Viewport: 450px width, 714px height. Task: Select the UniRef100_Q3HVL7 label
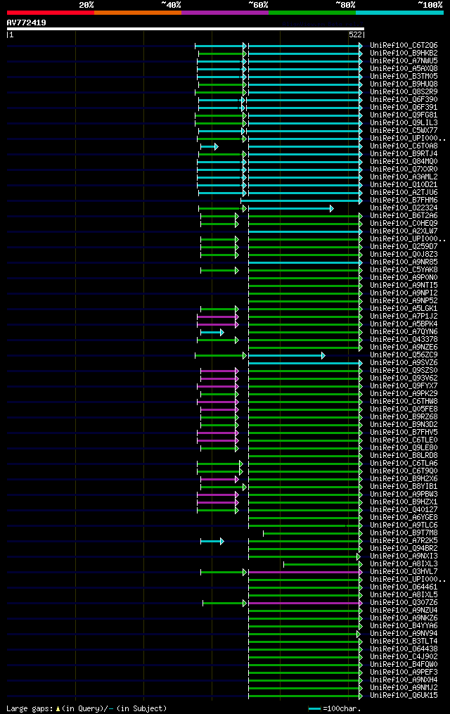pyautogui.click(x=404, y=572)
